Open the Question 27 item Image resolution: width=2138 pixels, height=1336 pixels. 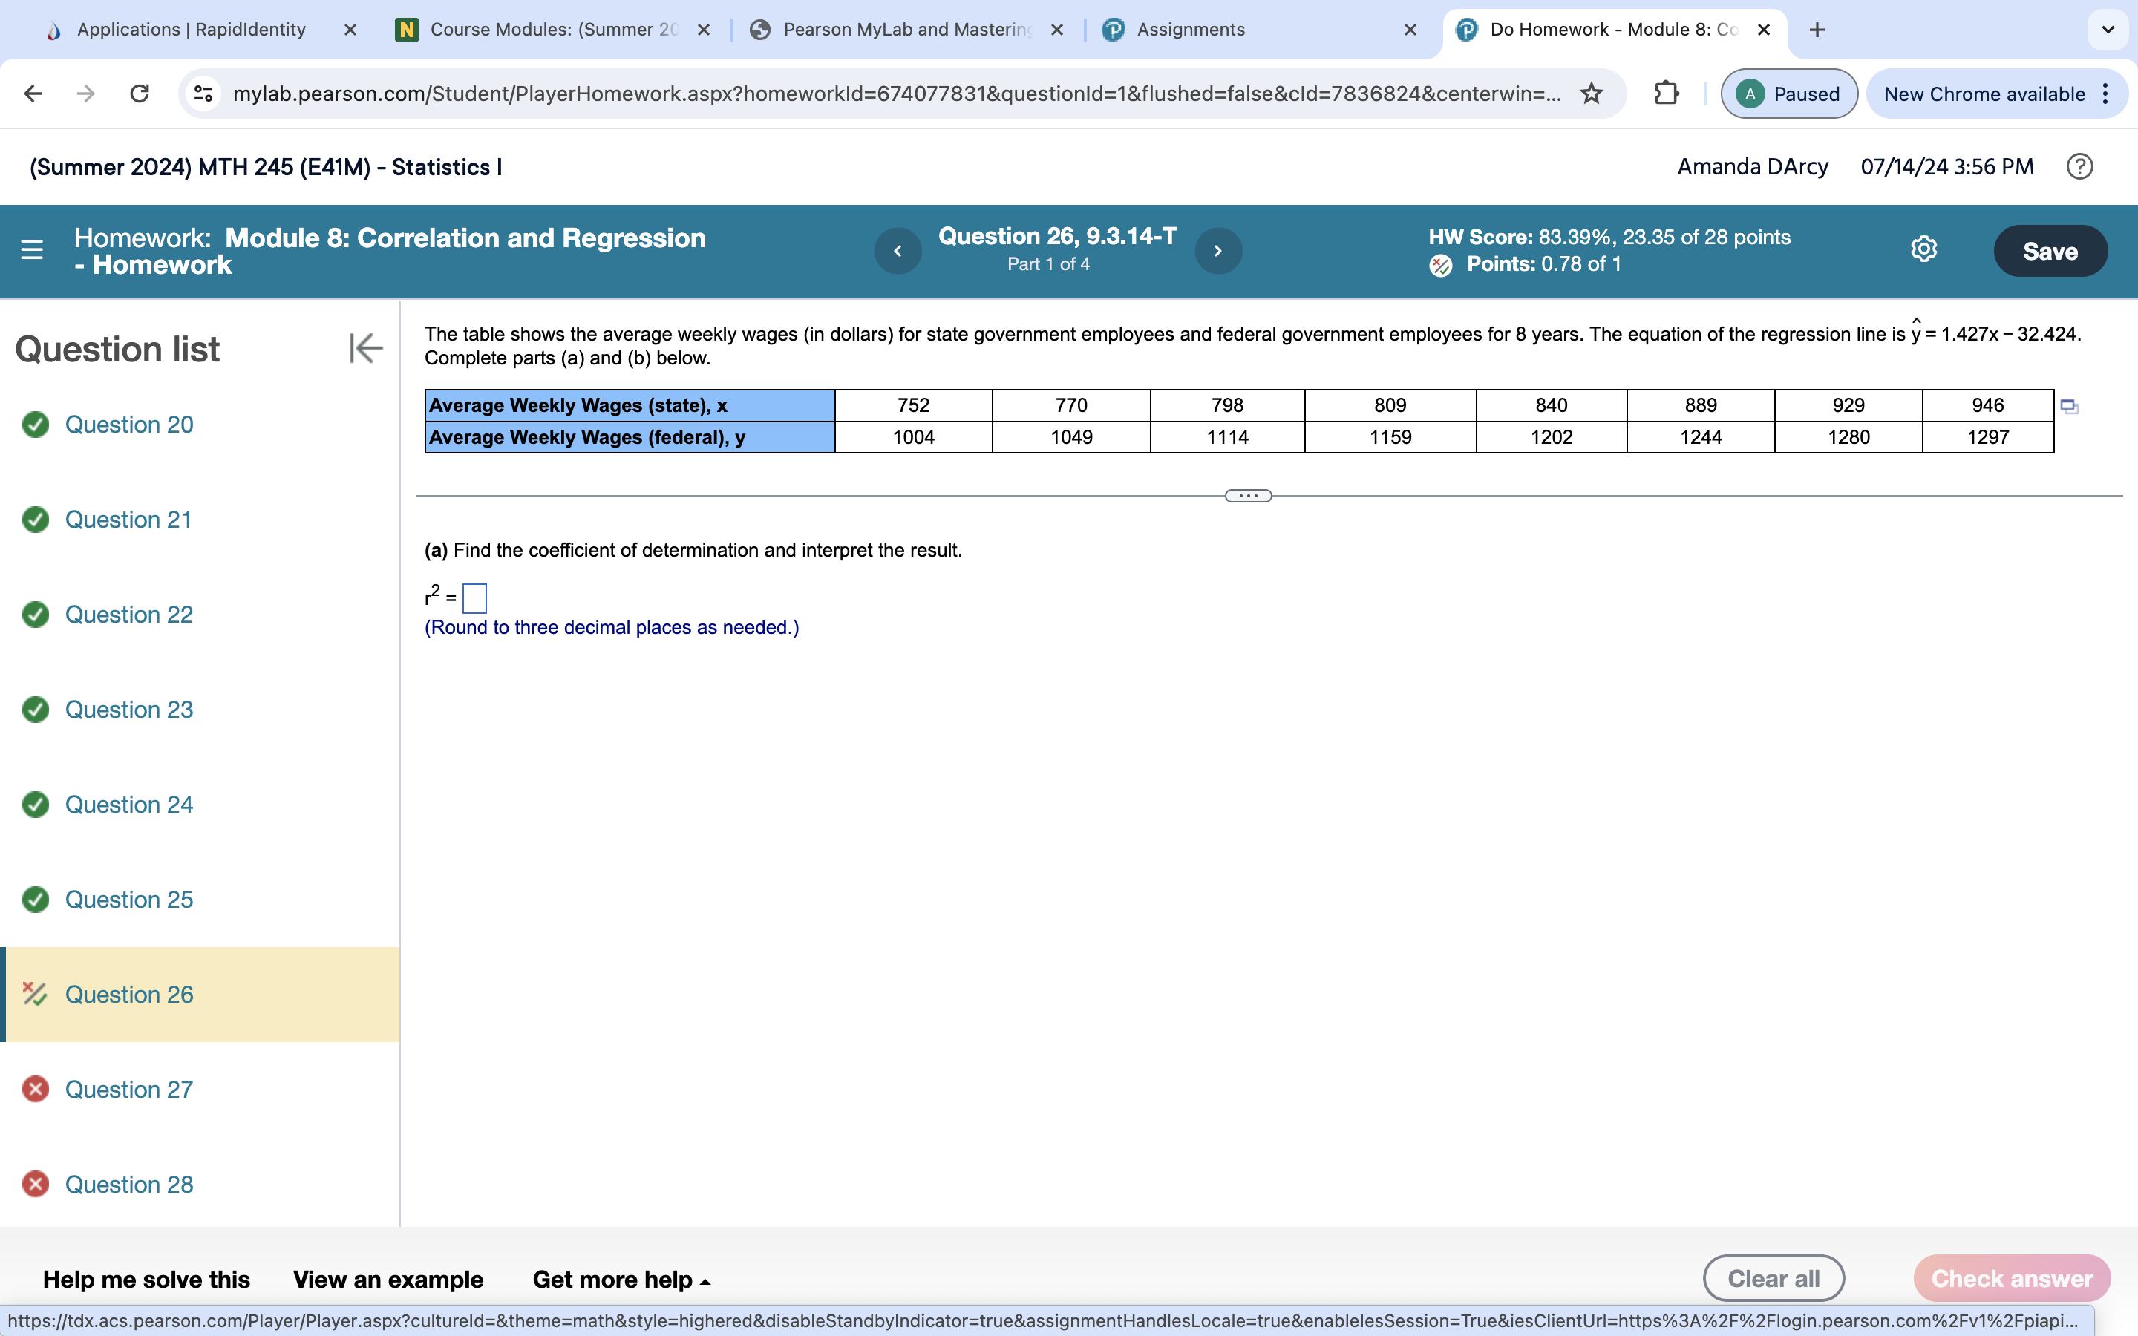pos(128,1088)
